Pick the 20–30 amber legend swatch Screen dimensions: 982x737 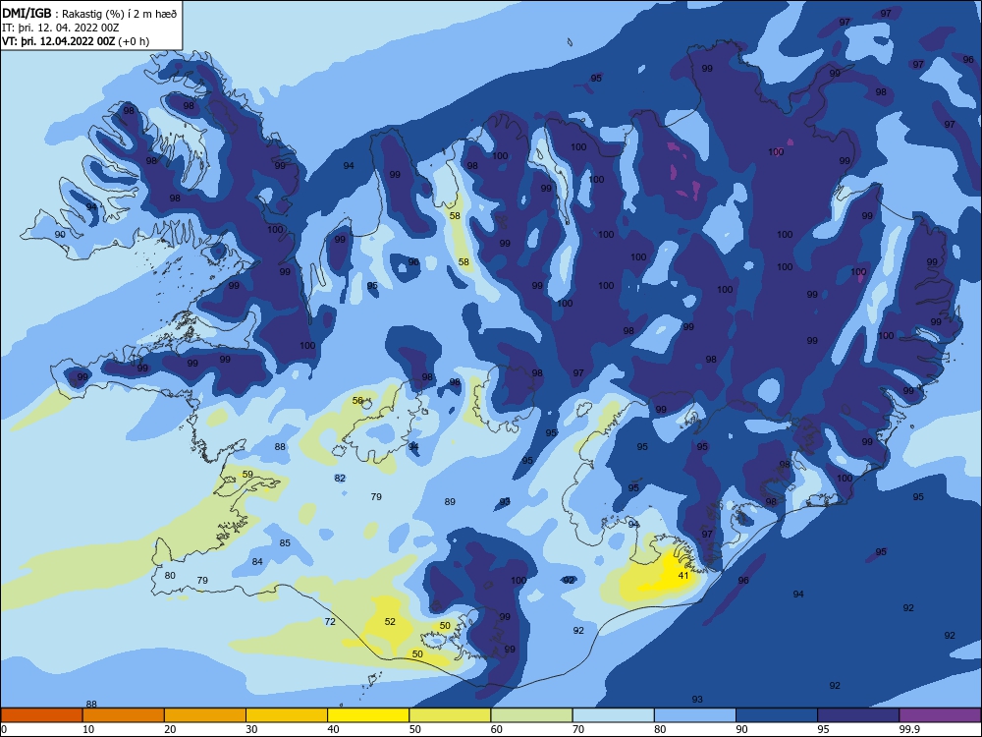tap(205, 715)
